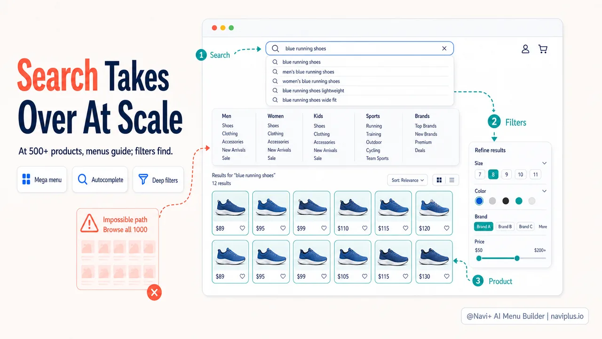Switch to grid view icon

point(439,180)
